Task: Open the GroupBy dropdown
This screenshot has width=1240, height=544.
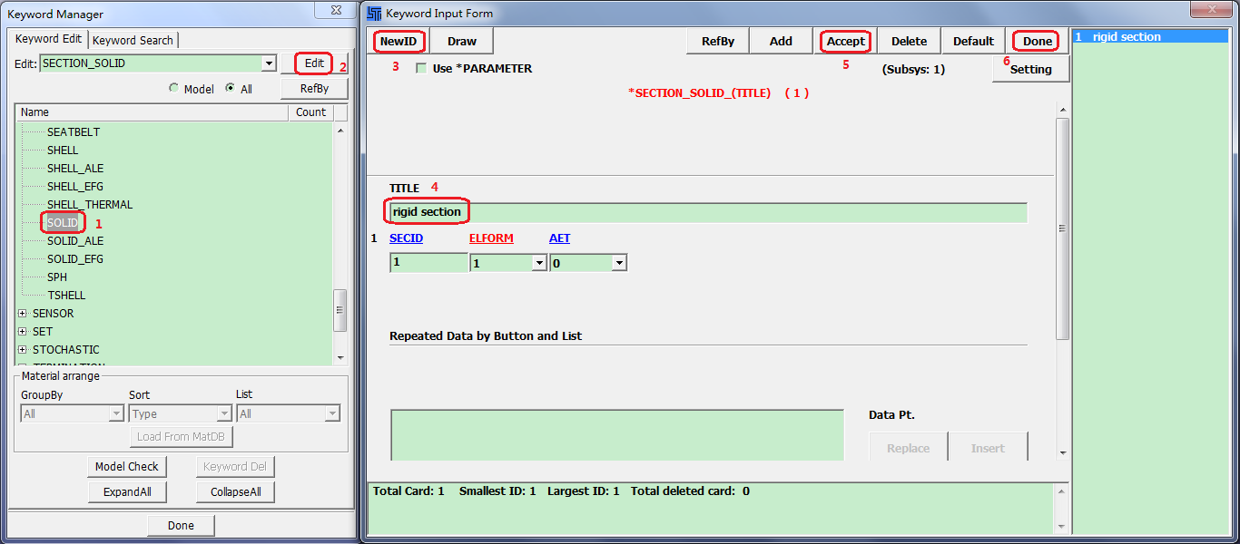Action: 115,413
